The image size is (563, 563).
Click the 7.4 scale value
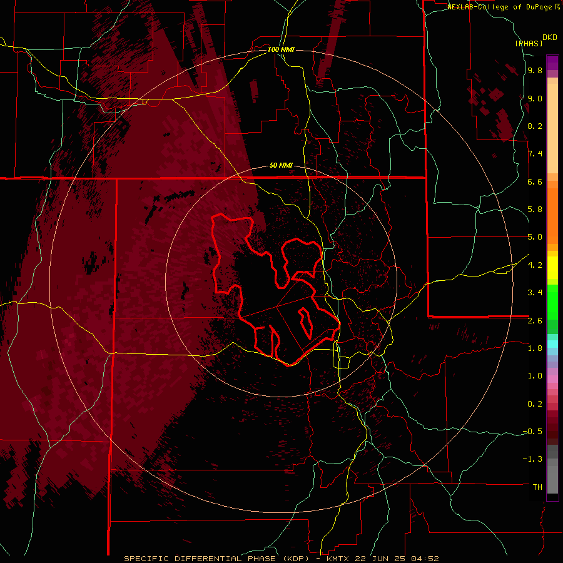tap(535, 154)
